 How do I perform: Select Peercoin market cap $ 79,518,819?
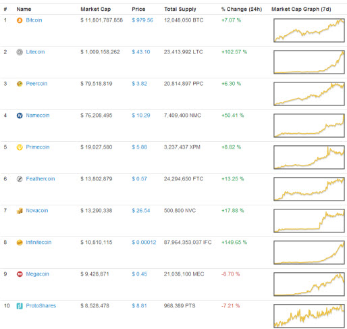pyautogui.click(x=97, y=84)
